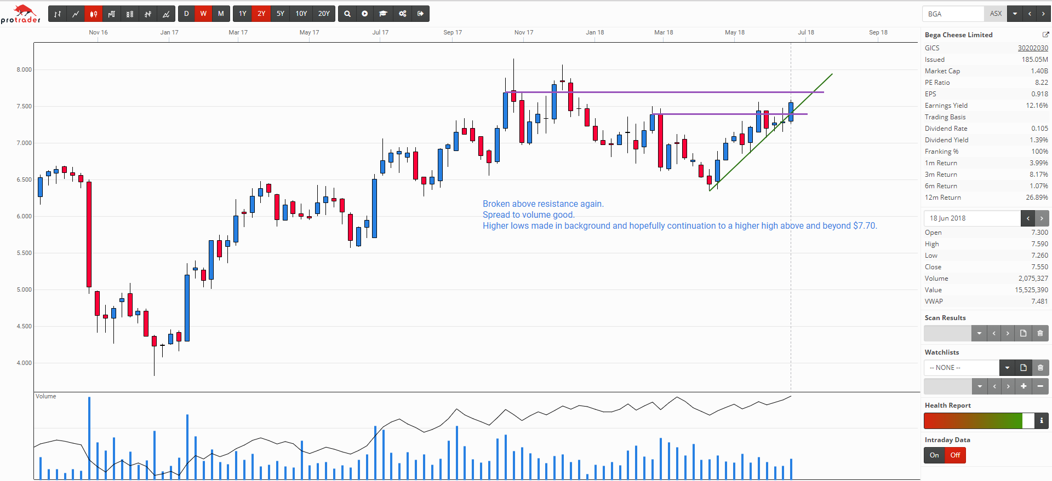Delete watchlist with trash icon

click(x=1040, y=368)
